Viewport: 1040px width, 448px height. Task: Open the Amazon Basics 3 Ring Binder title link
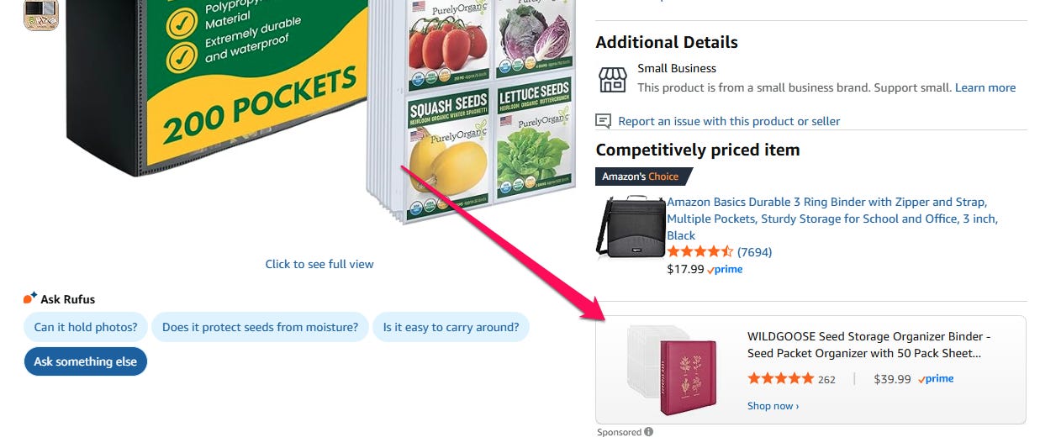click(x=832, y=219)
